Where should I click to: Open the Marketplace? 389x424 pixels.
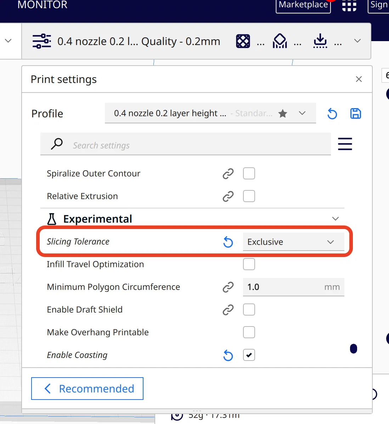[x=303, y=5]
